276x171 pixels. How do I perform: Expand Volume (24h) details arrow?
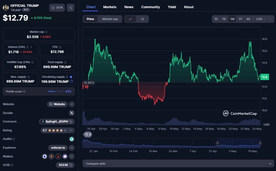click(31, 47)
